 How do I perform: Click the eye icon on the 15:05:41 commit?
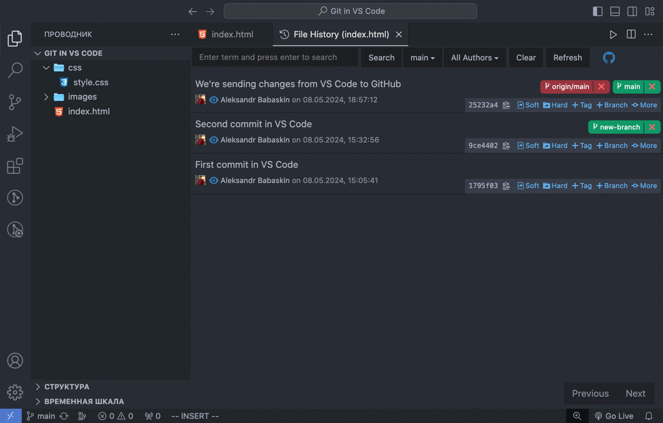pyautogui.click(x=214, y=180)
